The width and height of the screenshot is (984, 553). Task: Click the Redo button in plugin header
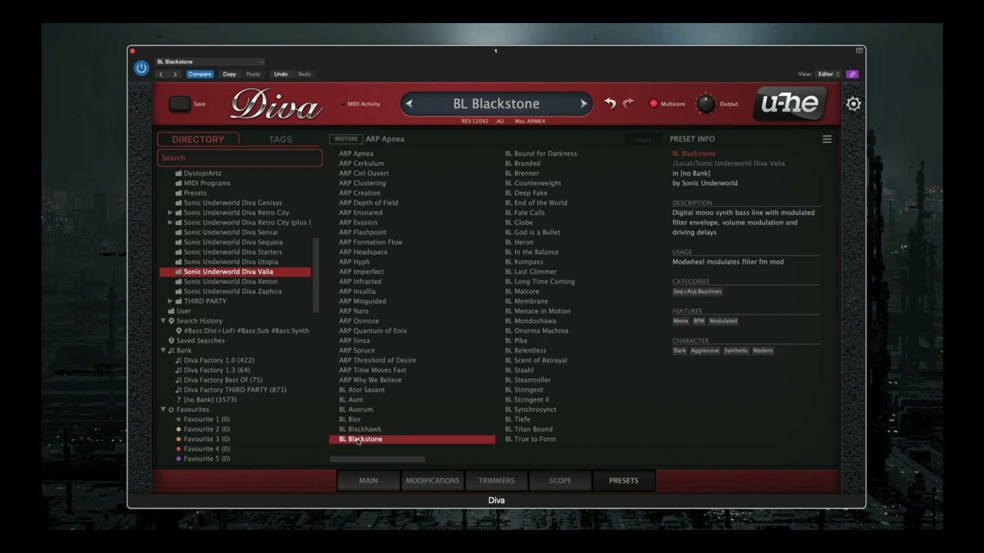click(304, 75)
